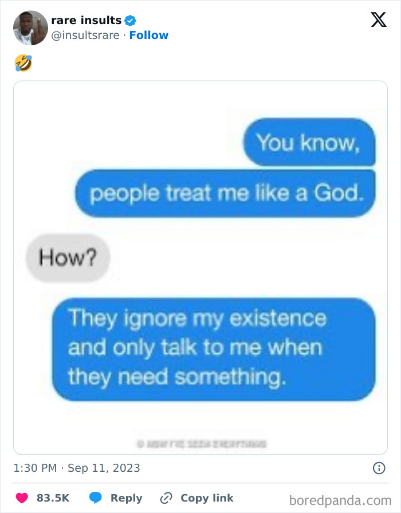This screenshot has width=401, height=513.
Task: Copy link to this tweet
Action: 207,498
